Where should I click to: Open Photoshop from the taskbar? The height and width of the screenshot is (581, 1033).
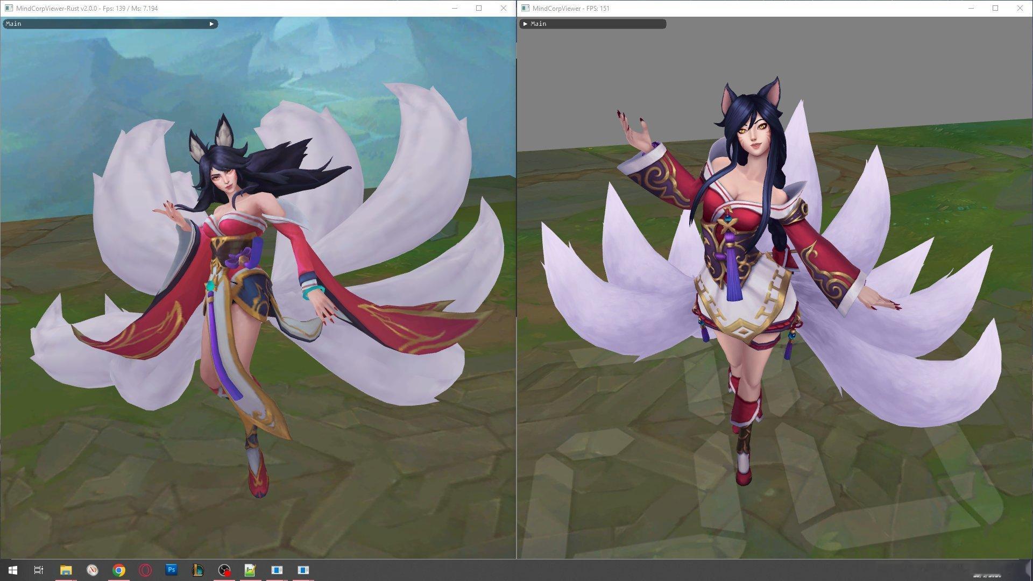172,570
